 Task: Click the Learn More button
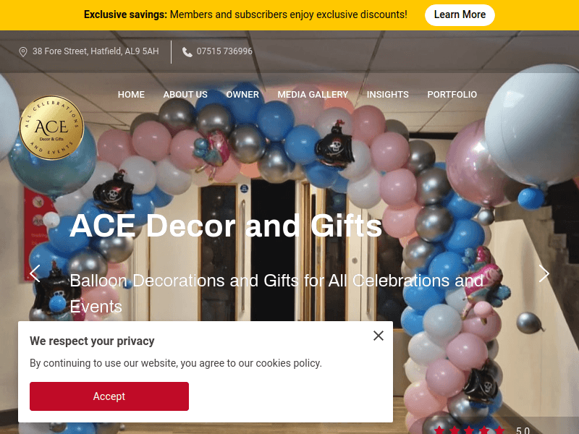click(x=460, y=14)
